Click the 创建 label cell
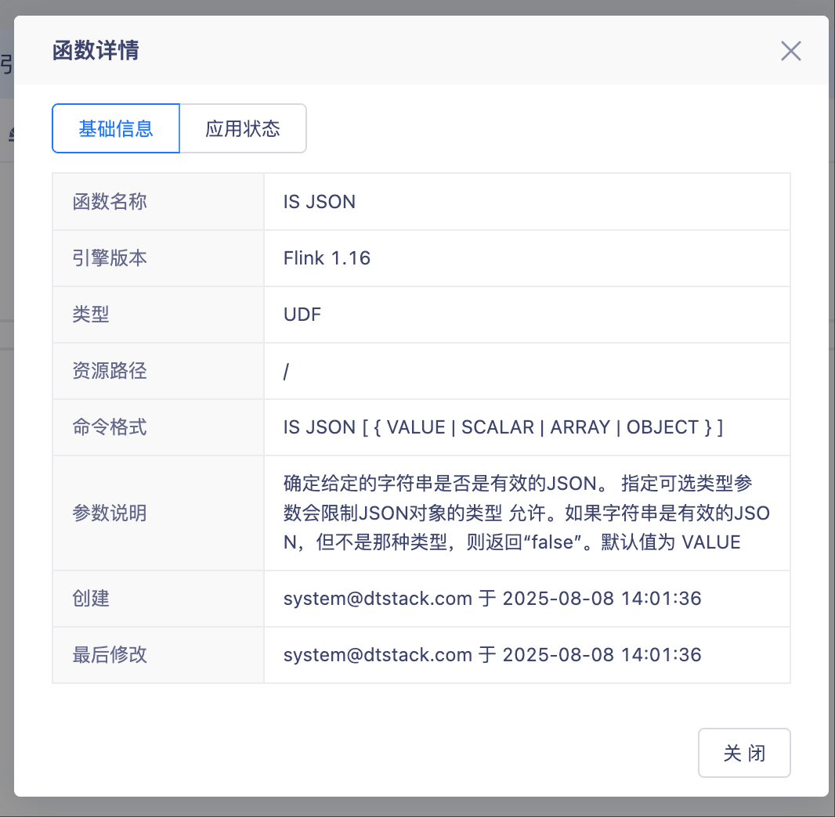835x817 pixels. point(91,599)
